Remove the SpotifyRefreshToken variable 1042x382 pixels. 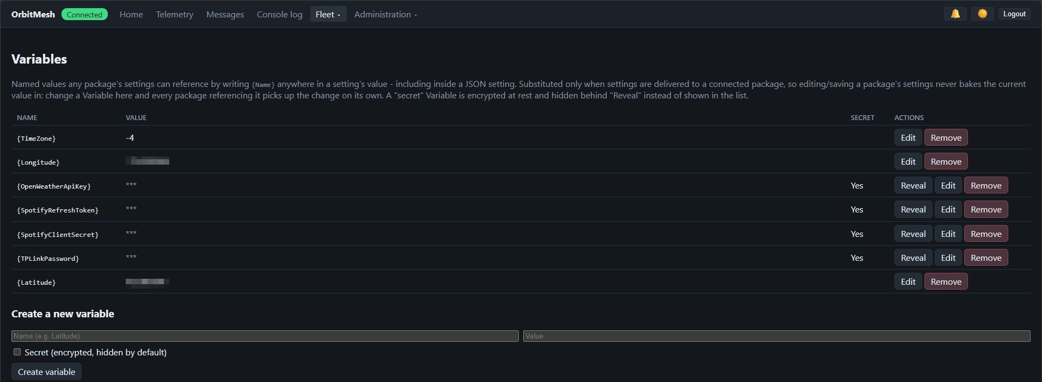click(x=986, y=209)
